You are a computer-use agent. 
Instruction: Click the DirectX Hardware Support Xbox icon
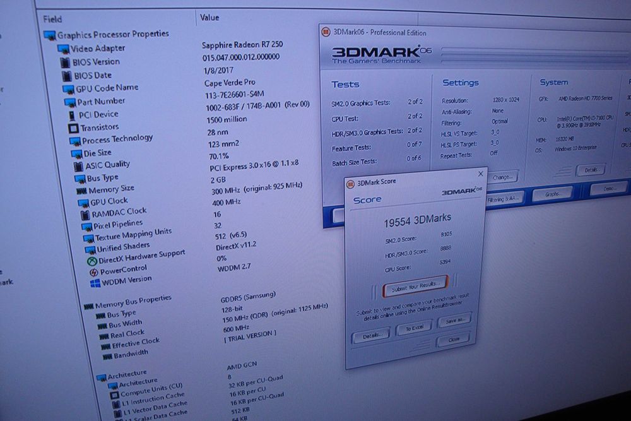(92, 261)
